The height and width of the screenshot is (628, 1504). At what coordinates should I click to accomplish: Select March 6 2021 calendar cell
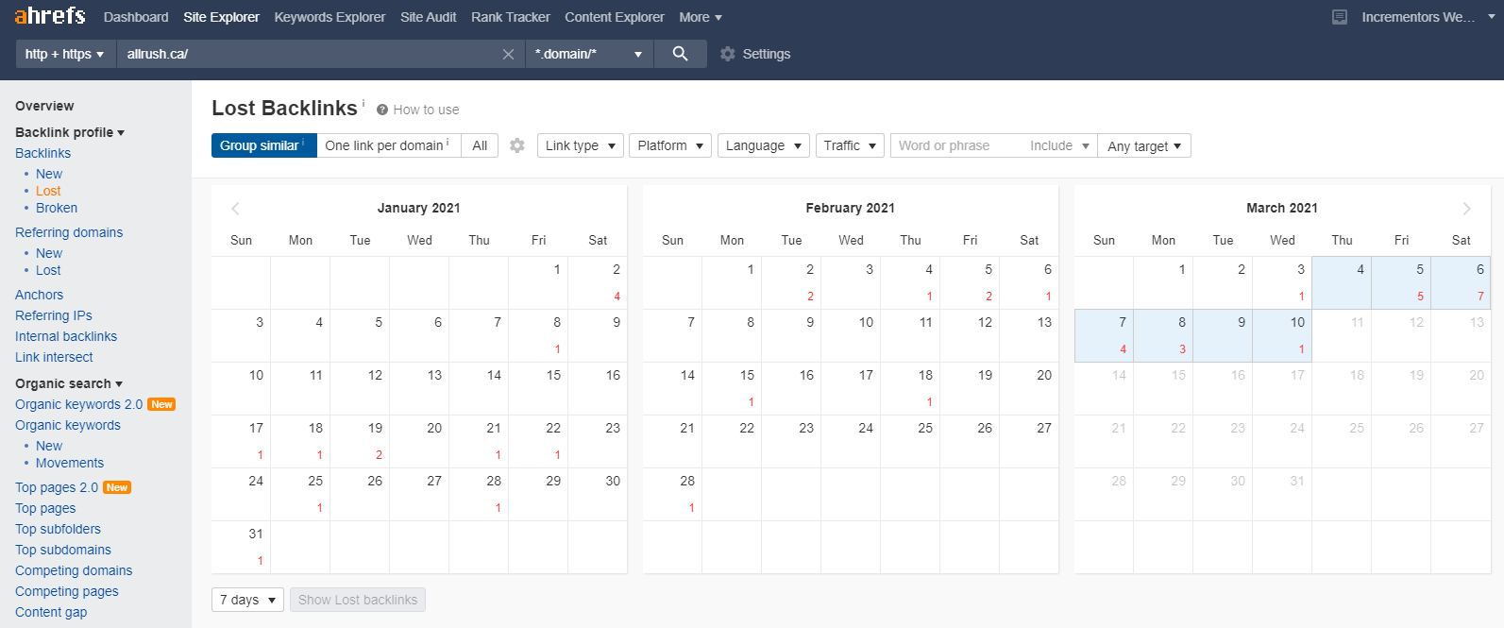point(1461,282)
